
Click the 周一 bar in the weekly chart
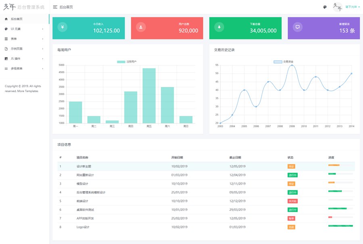coord(75,112)
